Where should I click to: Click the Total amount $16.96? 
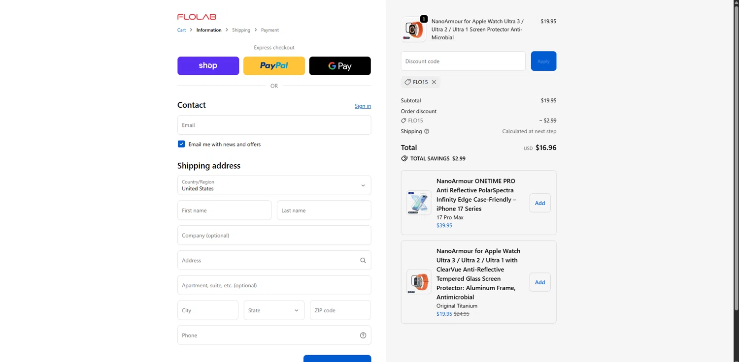[546, 148]
